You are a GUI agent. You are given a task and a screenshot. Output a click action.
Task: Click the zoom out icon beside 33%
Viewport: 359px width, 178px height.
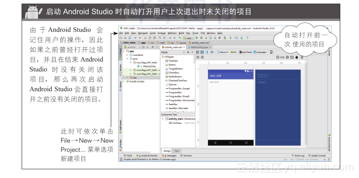pos(278,57)
